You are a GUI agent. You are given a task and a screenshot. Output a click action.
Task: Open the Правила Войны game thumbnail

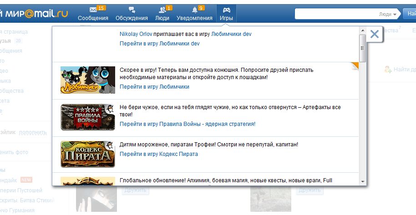[88, 117]
